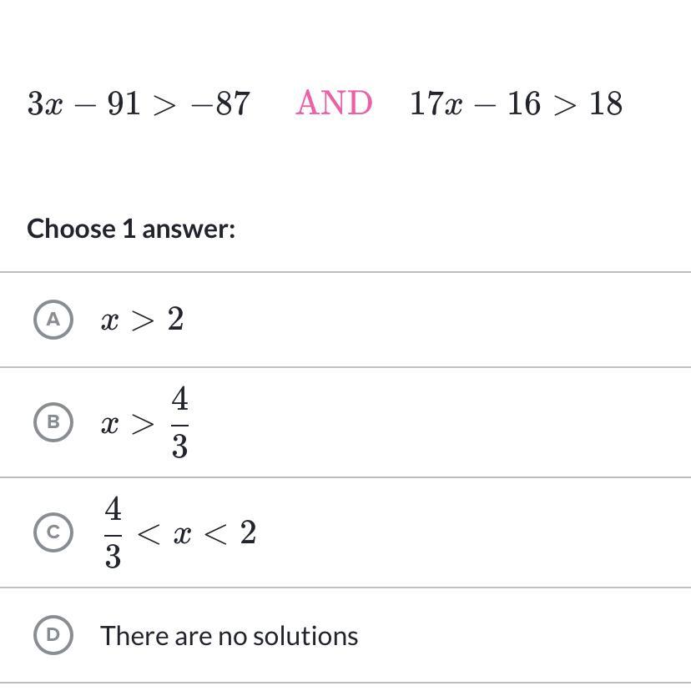The width and height of the screenshot is (691, 691).
Task: Click the 18 at the second inequality's end
Action: coord(606,104)
